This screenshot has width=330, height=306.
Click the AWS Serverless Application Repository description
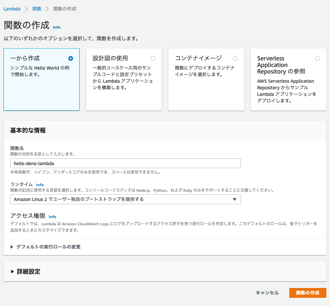[x=287, y=91]
